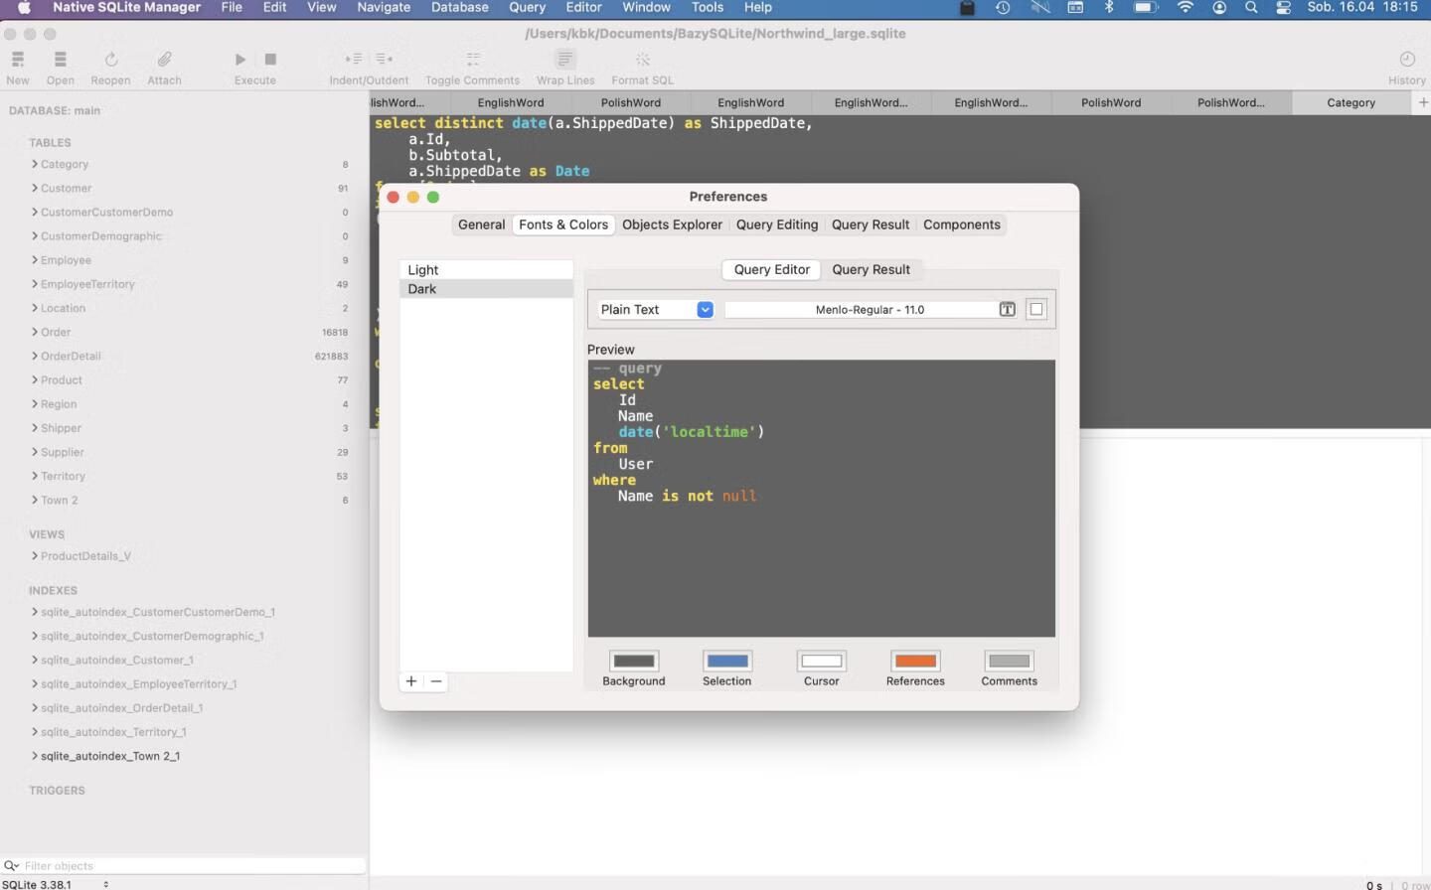
Task: Click the References orange color swatch
Action: pos(915,662)
